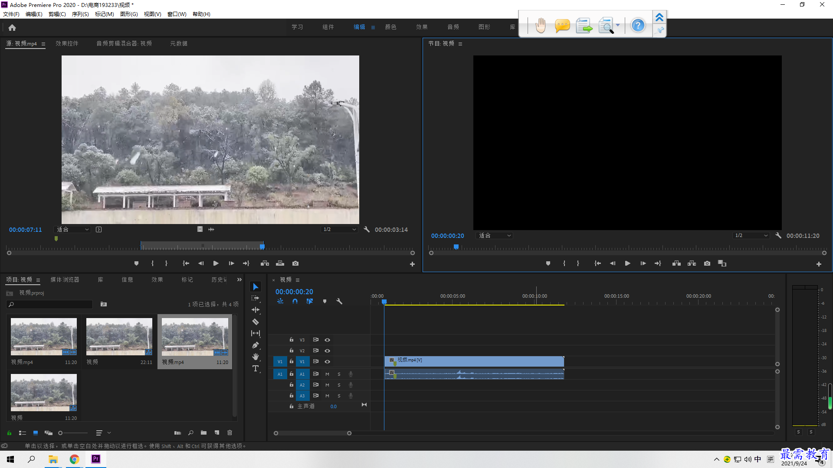This screenshot has width=833, height=468.
Task: Delete selected item with trash icon
Action: 230,432
